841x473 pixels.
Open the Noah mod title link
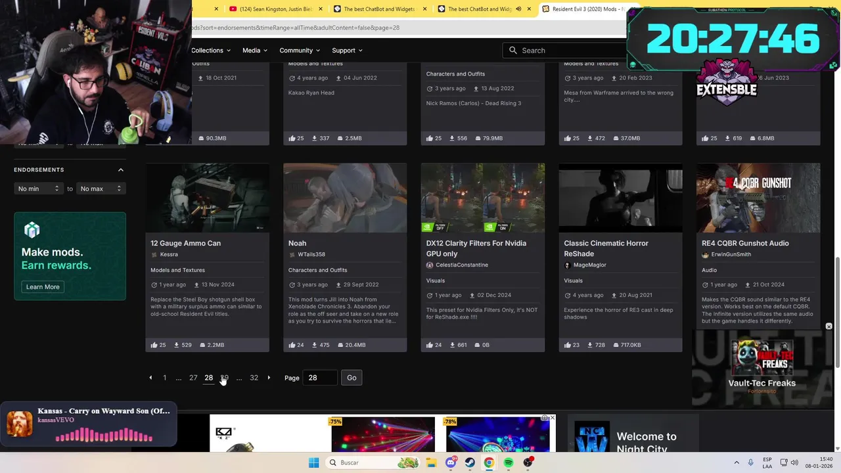(297, 243)
